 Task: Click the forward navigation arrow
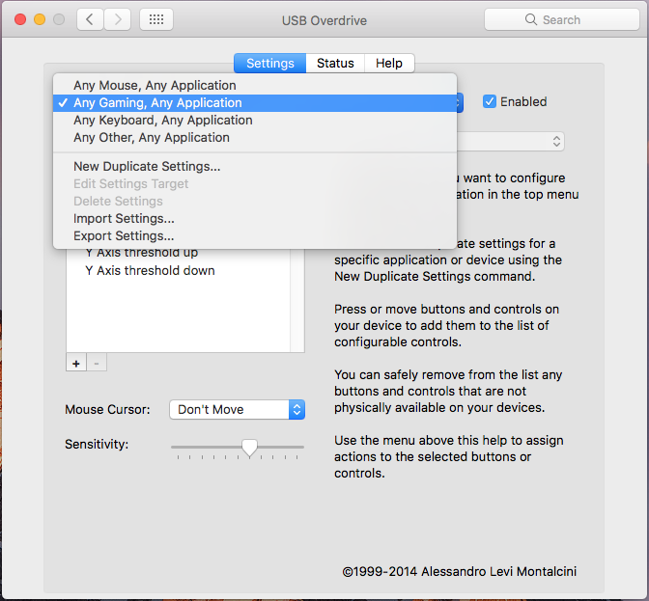(118, 19)
